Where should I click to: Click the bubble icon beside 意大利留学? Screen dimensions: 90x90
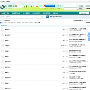pos(2,35)
